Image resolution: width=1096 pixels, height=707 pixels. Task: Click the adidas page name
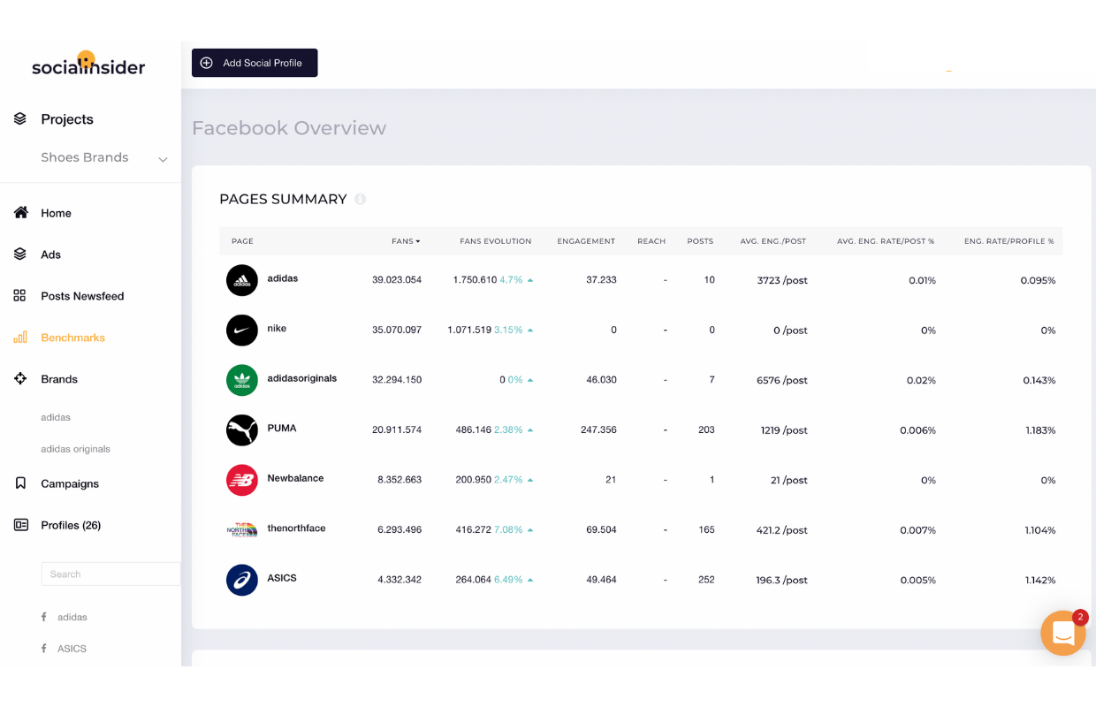[x=283, y=278]
